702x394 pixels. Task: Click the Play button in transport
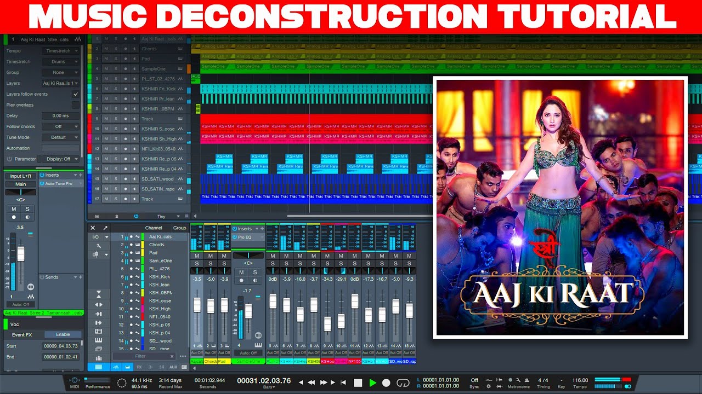point(373,383)
